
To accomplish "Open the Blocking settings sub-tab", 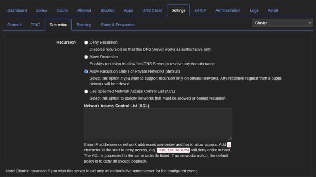I will 84,25.
